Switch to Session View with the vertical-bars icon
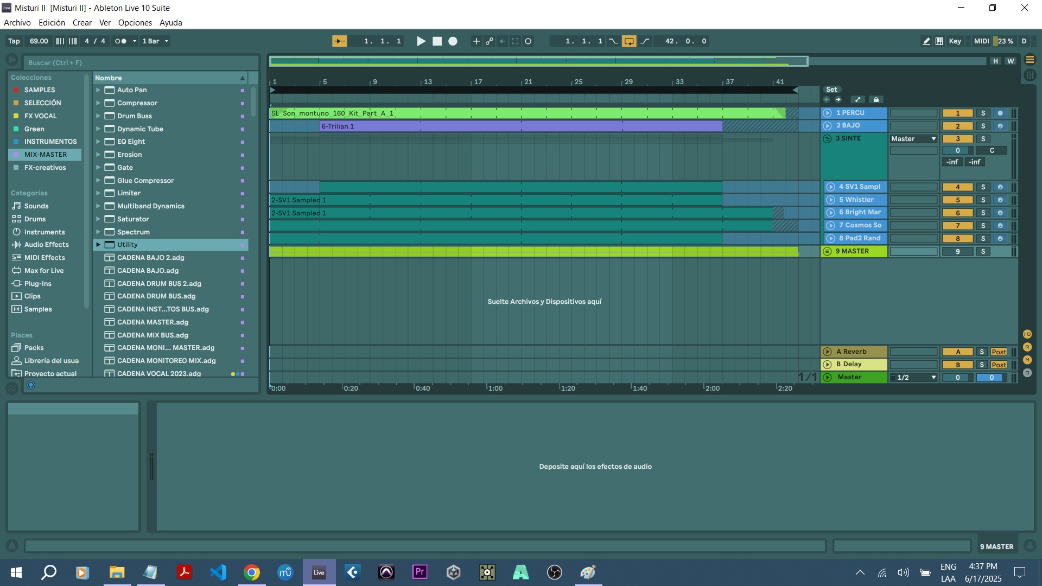This screenshot has width=1042, height=586. 1030,75
